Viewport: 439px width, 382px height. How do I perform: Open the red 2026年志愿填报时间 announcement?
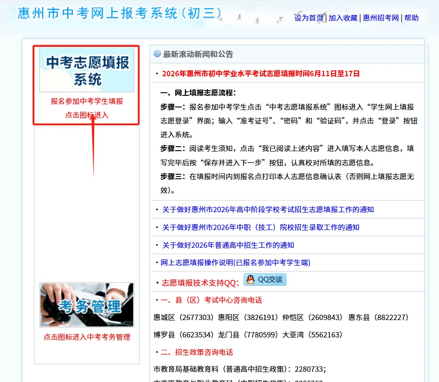tap(261, 74)
